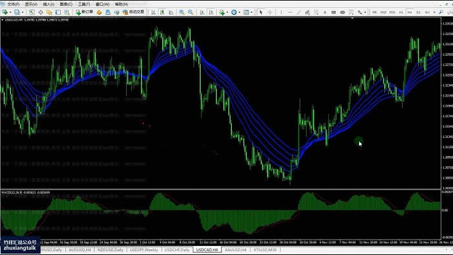Select the crosshair tool

pyautogui.click(x=270, y=12)
